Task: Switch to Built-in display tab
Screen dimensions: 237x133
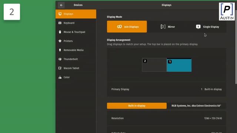Action: tap(137, 106)
